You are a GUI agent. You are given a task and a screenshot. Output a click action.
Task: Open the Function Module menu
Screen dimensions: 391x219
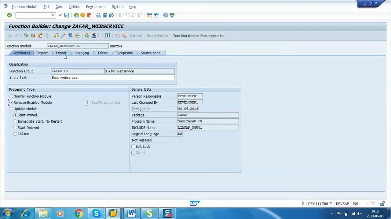point(24,7)
